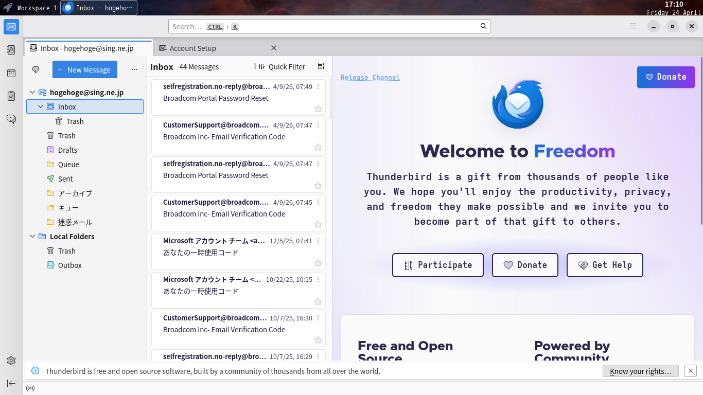This screenshot has height=395, width=703.
Task: Select the Sent folder
Action: coord(65,179)
